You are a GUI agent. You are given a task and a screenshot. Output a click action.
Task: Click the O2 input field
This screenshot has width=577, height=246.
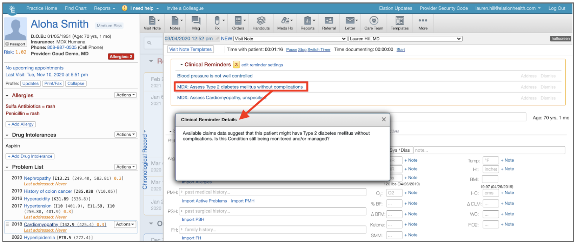(394, 193)
